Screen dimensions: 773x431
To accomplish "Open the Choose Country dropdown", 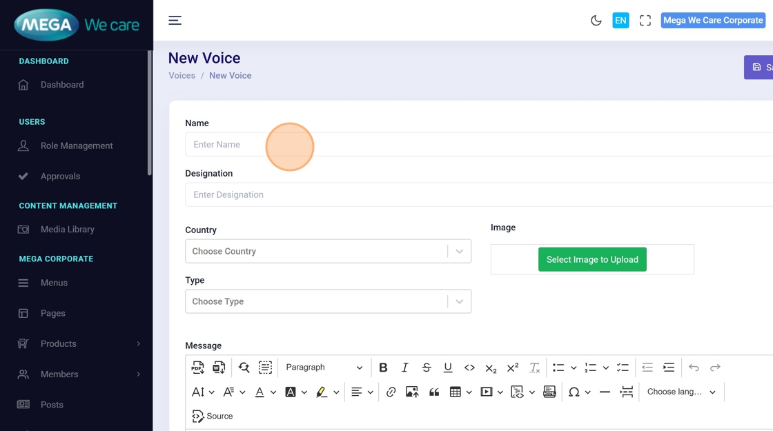I will 328,251.
